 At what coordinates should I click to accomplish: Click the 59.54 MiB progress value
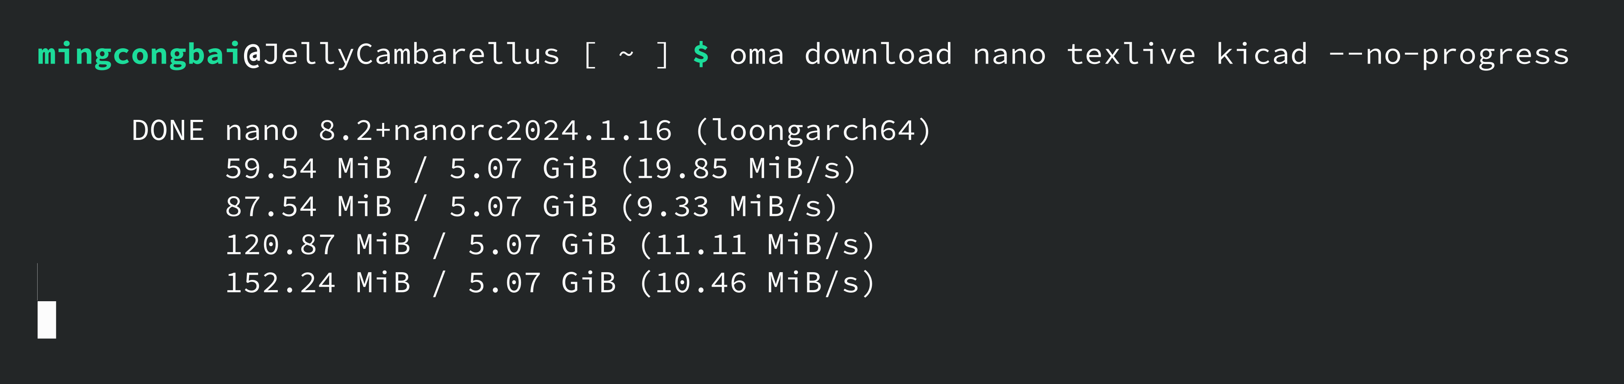pyautogui.click(x=308, y=169)
